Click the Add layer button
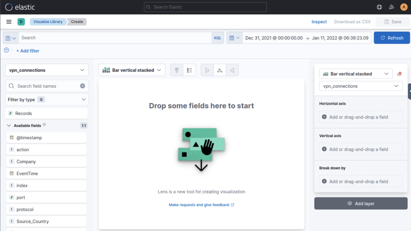This screenshot has height=231, width=411. click(361, 203)
